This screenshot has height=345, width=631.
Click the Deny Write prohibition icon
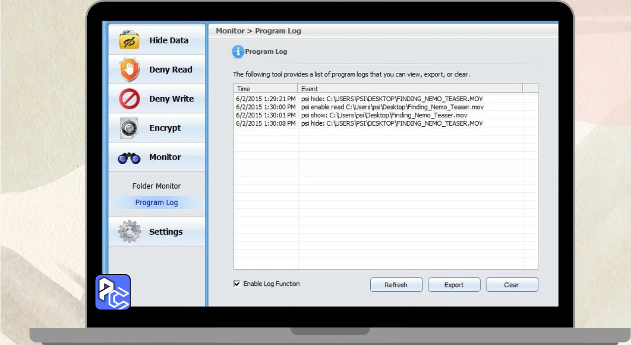click(x=130, y=99)
